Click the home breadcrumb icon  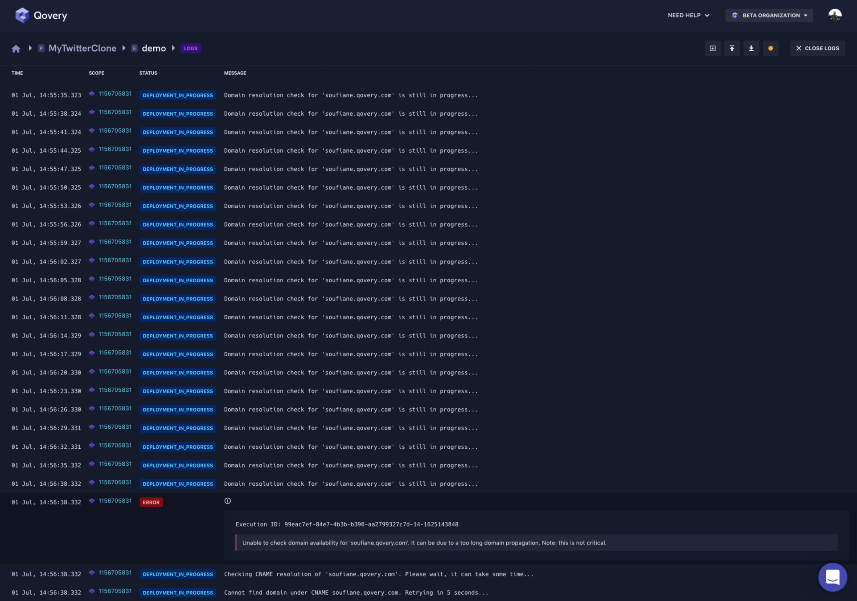pyautogui.click(x=16, y=49)
